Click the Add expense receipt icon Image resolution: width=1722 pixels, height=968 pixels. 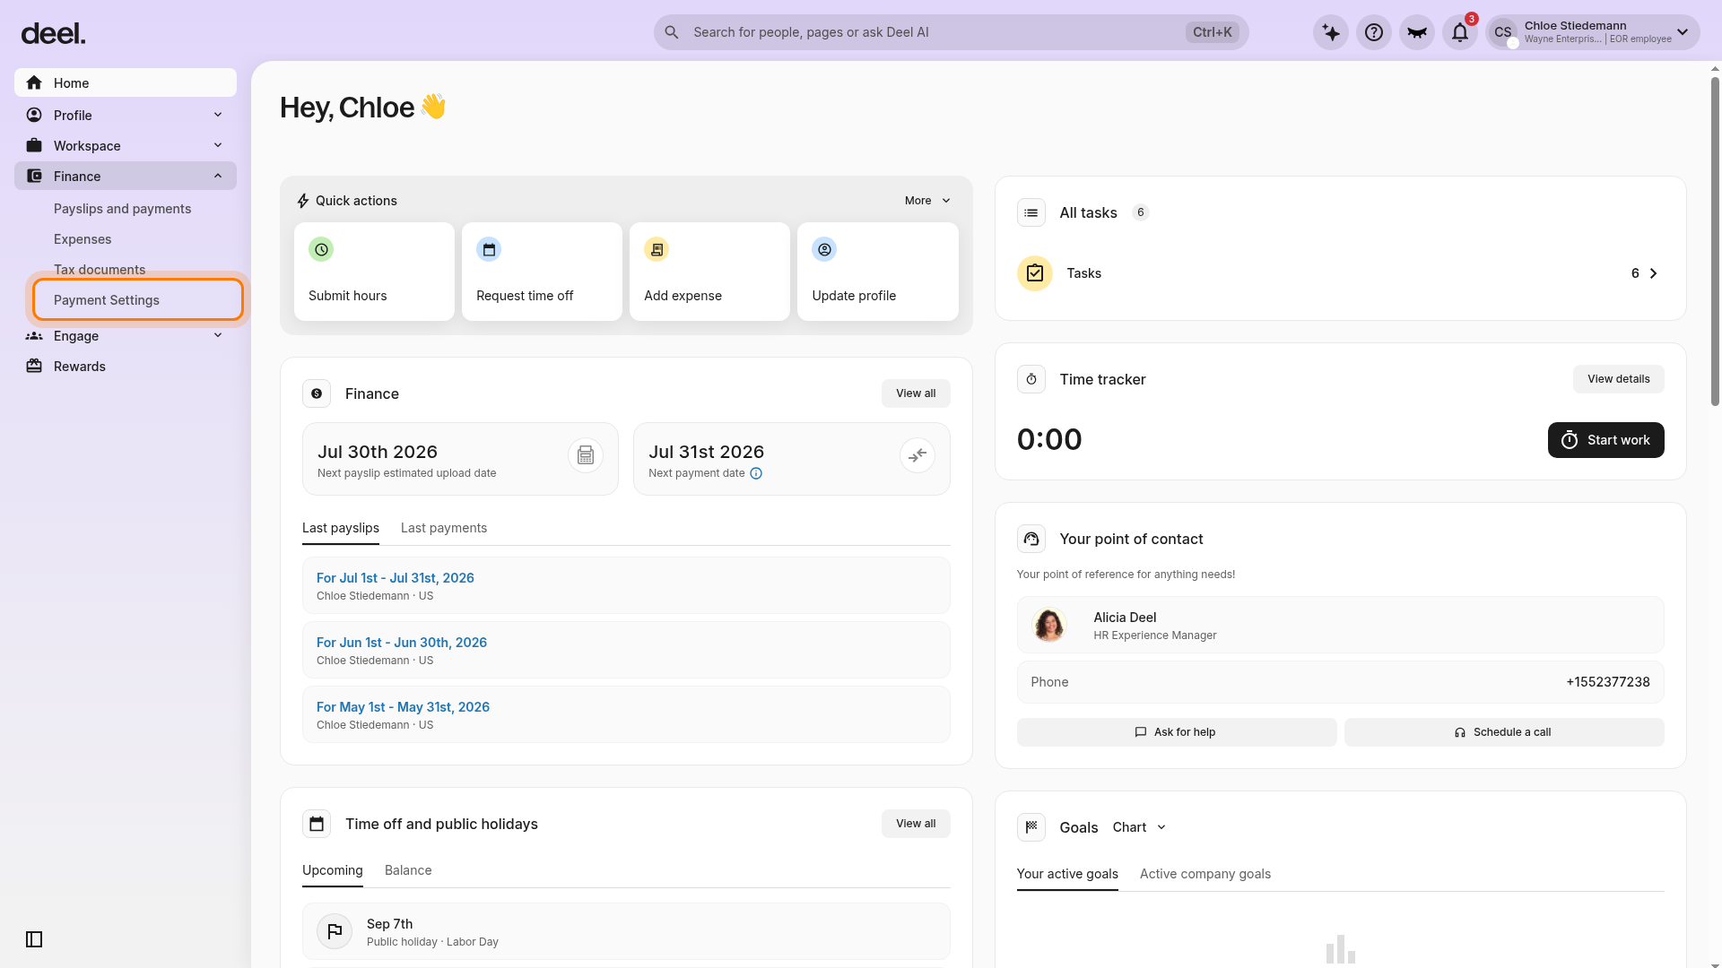point(657,249)
